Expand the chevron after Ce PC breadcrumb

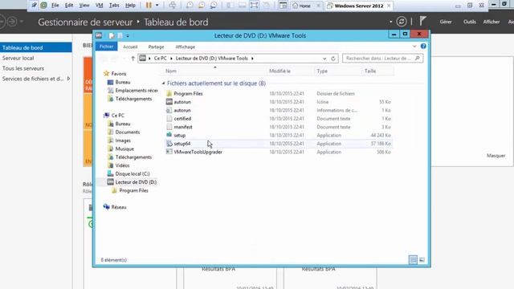(x=171, y=59)
